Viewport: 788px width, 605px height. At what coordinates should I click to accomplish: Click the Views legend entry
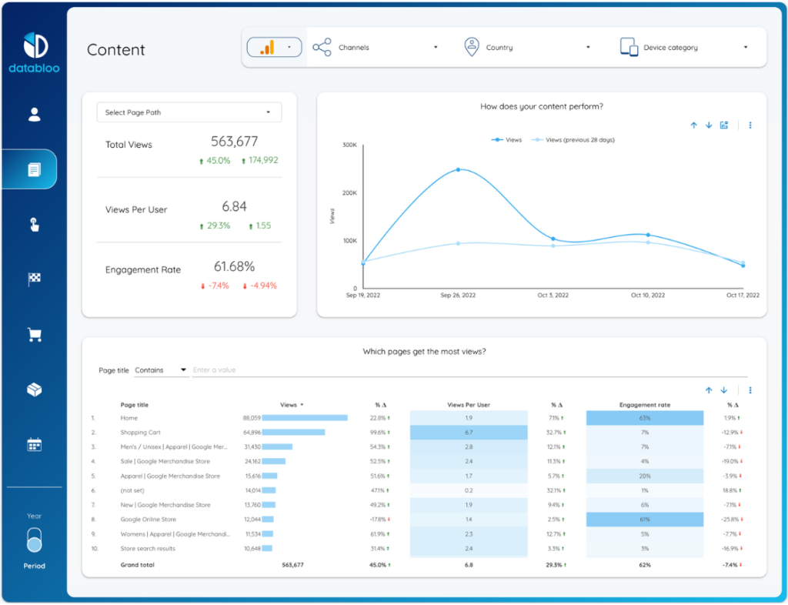point(506,140)
